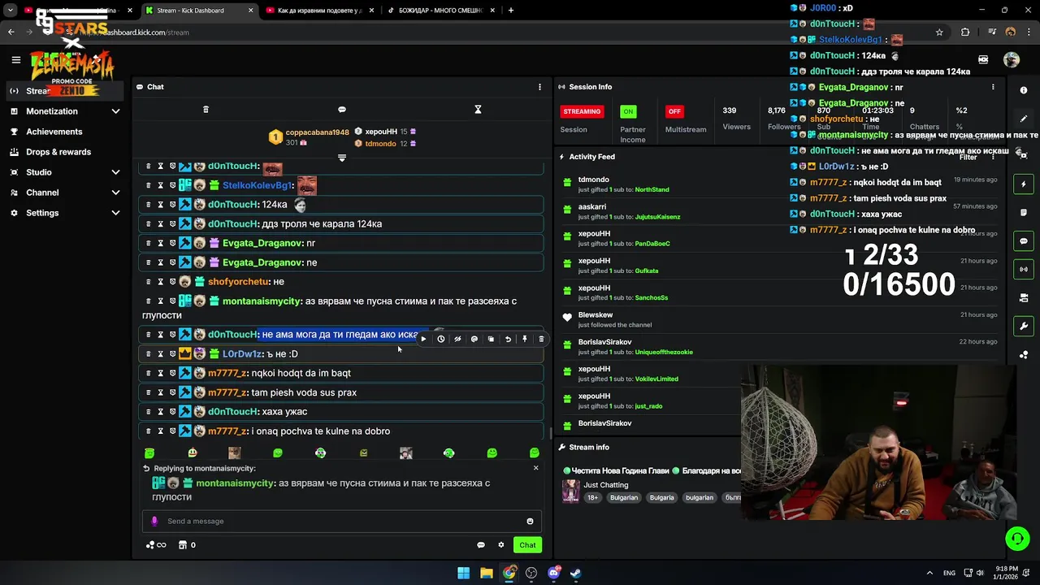This screenshot has height=585, width=1040.
Task: Click purple microphone icon in message box
Action: coord(155,522)
